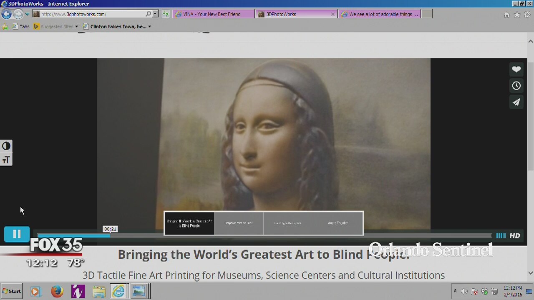Open the Windows Start menu
The height and width of the screenshot is (300, 534).
pos(12,291)
